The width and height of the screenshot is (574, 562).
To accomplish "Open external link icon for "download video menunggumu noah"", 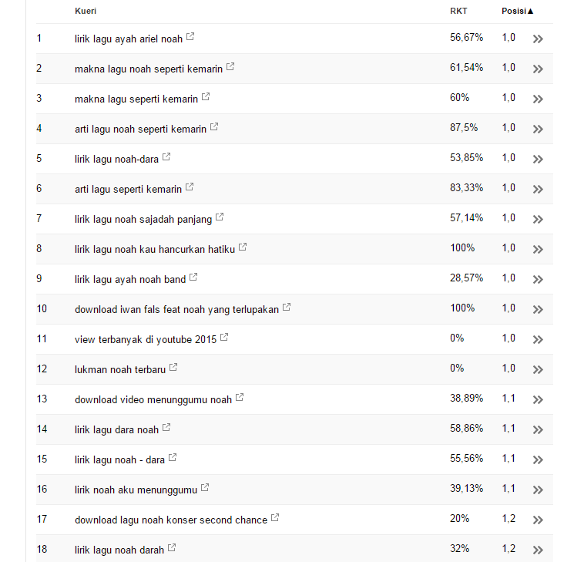I will coord(240,398).
